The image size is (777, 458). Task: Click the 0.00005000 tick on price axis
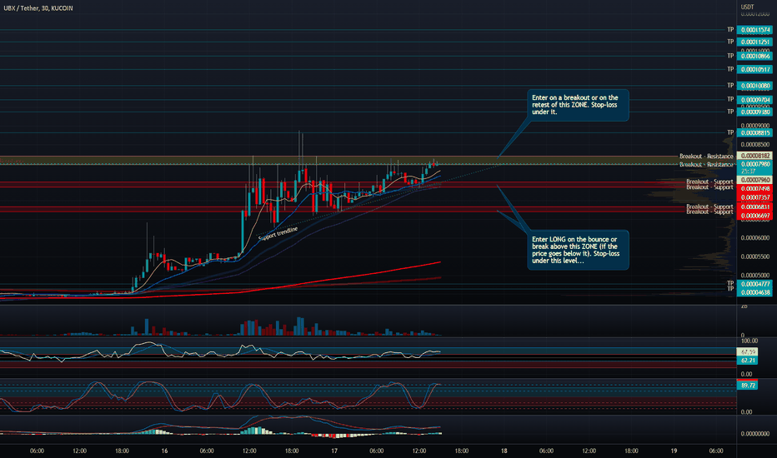(x=755, y=276)
